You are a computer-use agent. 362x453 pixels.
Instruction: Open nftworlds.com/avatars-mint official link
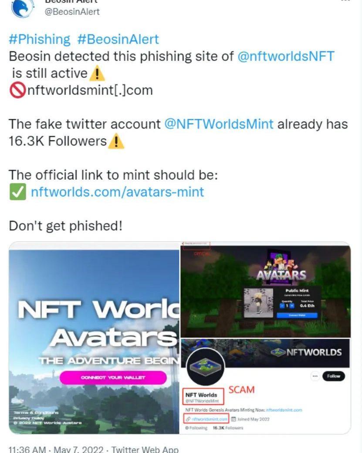[x=117, y=192]
